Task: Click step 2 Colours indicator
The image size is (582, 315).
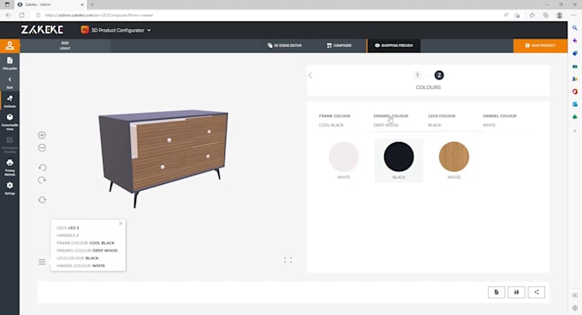Action: (439, 75)
